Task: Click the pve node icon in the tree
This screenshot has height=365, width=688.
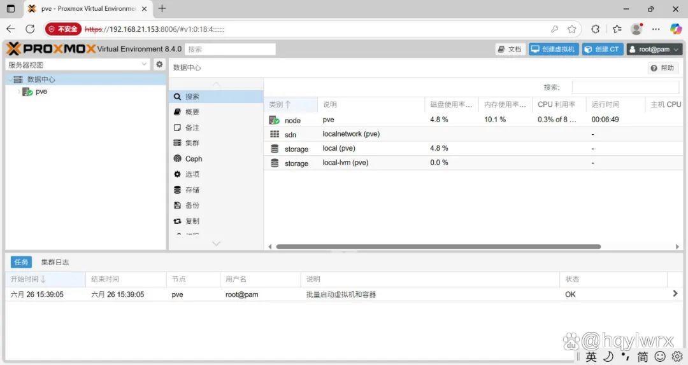Action: [x=27, y=92]
